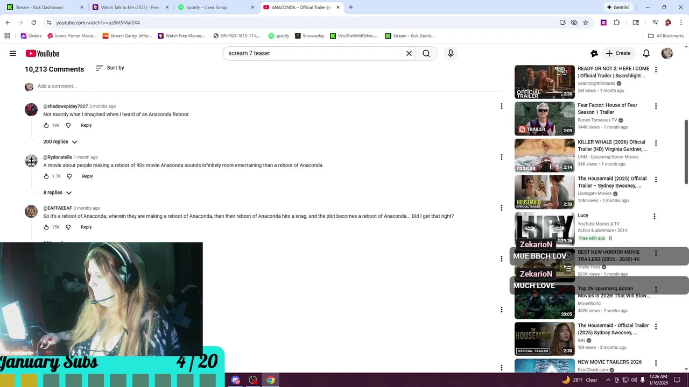The height and width of the screenshot is (387, 689).
Task: Run search with the magnifier button
Action: coord(426,53)
